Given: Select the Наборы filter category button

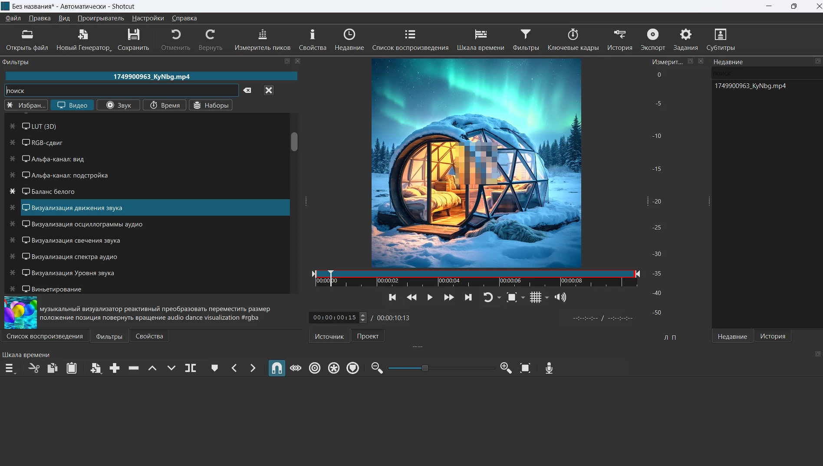Looking at the screenshot, I should coord(211,105).
